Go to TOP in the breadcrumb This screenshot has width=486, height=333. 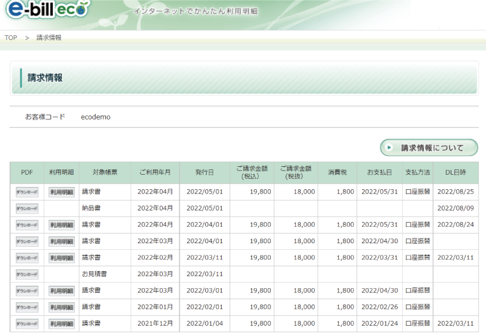click(11, 38)
